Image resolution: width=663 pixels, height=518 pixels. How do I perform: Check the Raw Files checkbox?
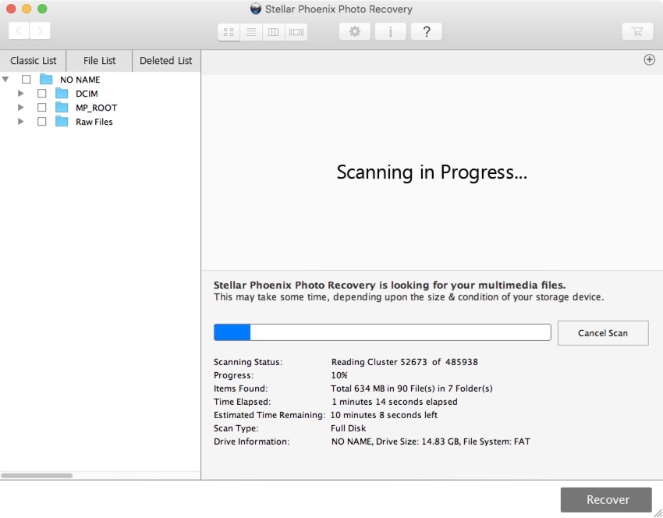click(x=42, y=122)
